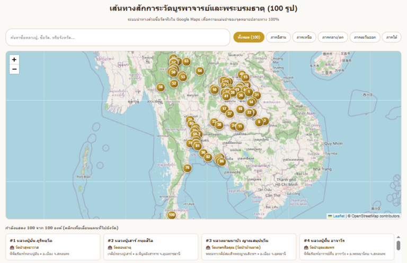Click map marker number 11

pos(240,126)
